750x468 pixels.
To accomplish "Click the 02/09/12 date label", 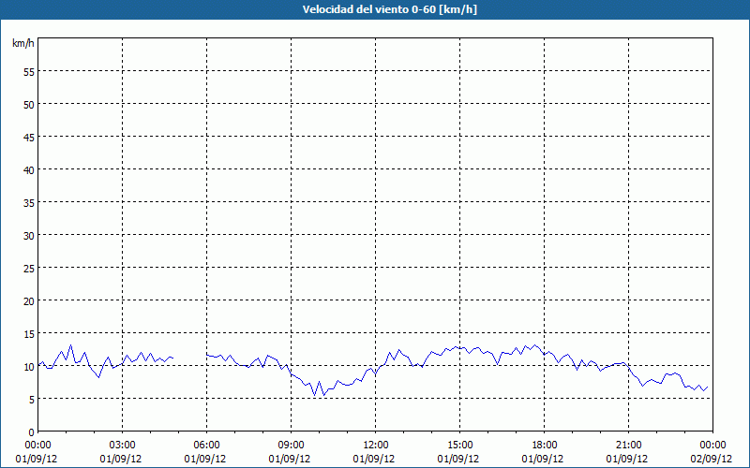I will coord(712,459).
